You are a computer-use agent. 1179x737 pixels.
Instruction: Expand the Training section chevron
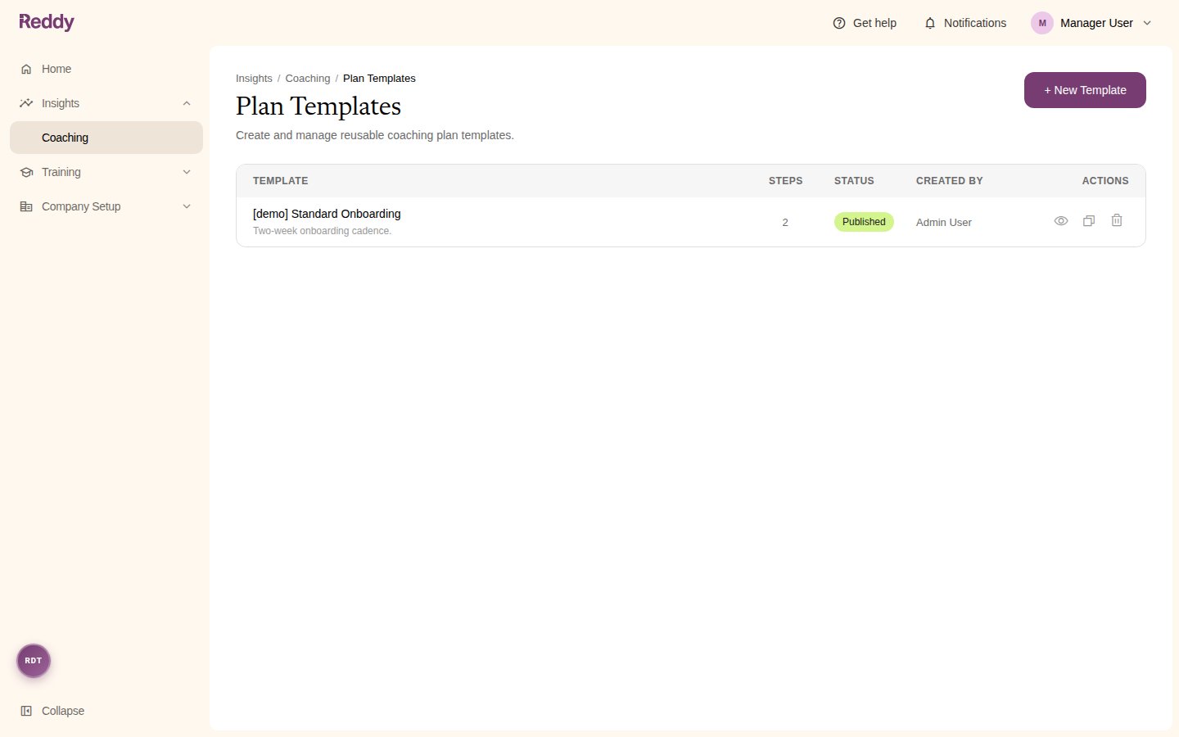[187, 172]
